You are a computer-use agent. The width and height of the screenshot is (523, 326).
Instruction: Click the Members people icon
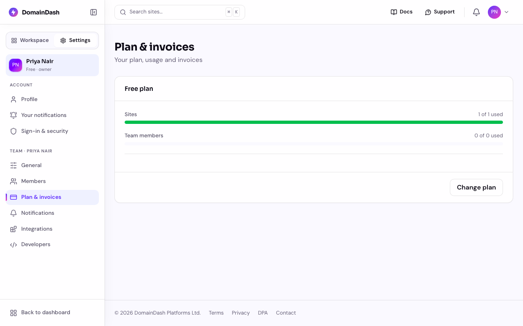tap(13, 181)
